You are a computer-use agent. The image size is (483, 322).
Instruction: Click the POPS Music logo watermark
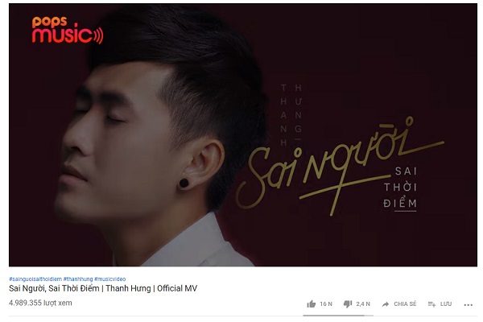[x=68, y=30]
